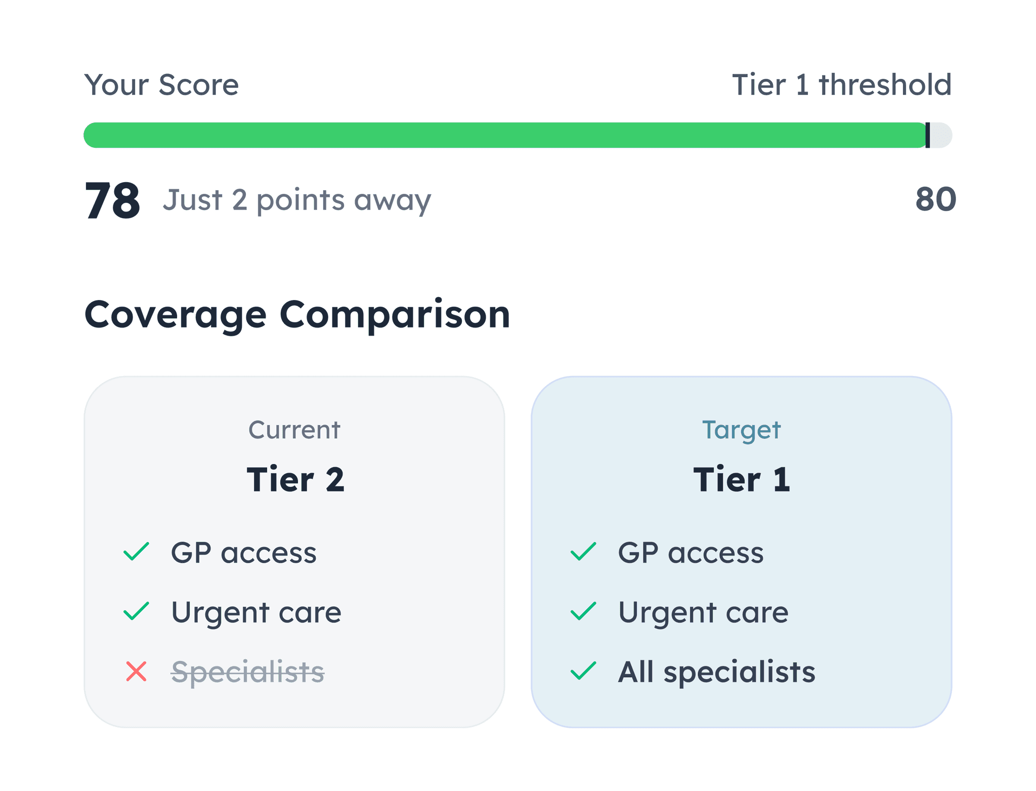Click the Your Score label

point(161,85)
